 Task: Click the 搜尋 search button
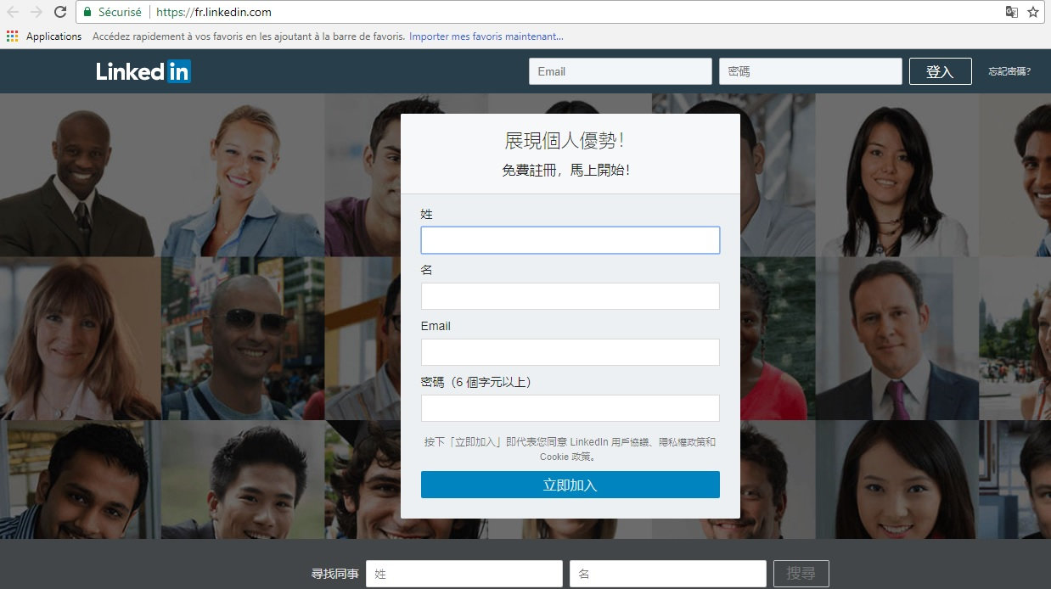(801, 574)
